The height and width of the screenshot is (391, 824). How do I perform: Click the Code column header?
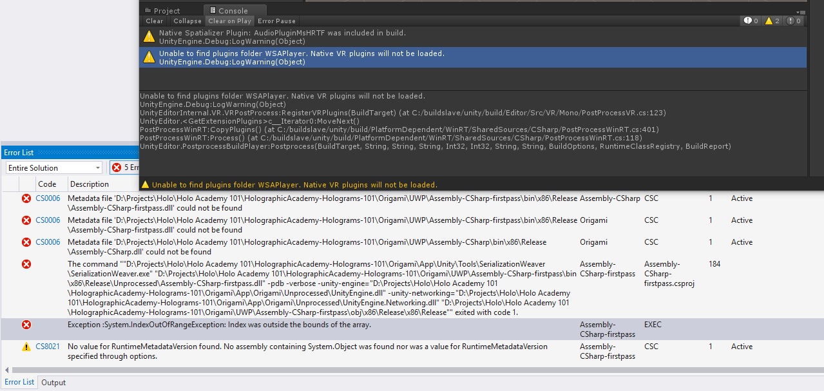coord(47,184)
